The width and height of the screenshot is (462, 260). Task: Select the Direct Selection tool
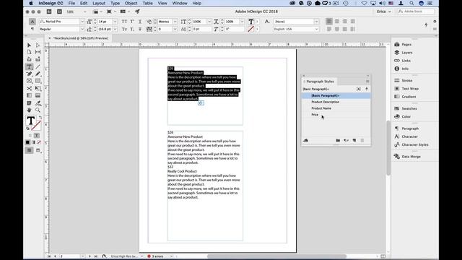pyautogui.click(x=38, y=45)
